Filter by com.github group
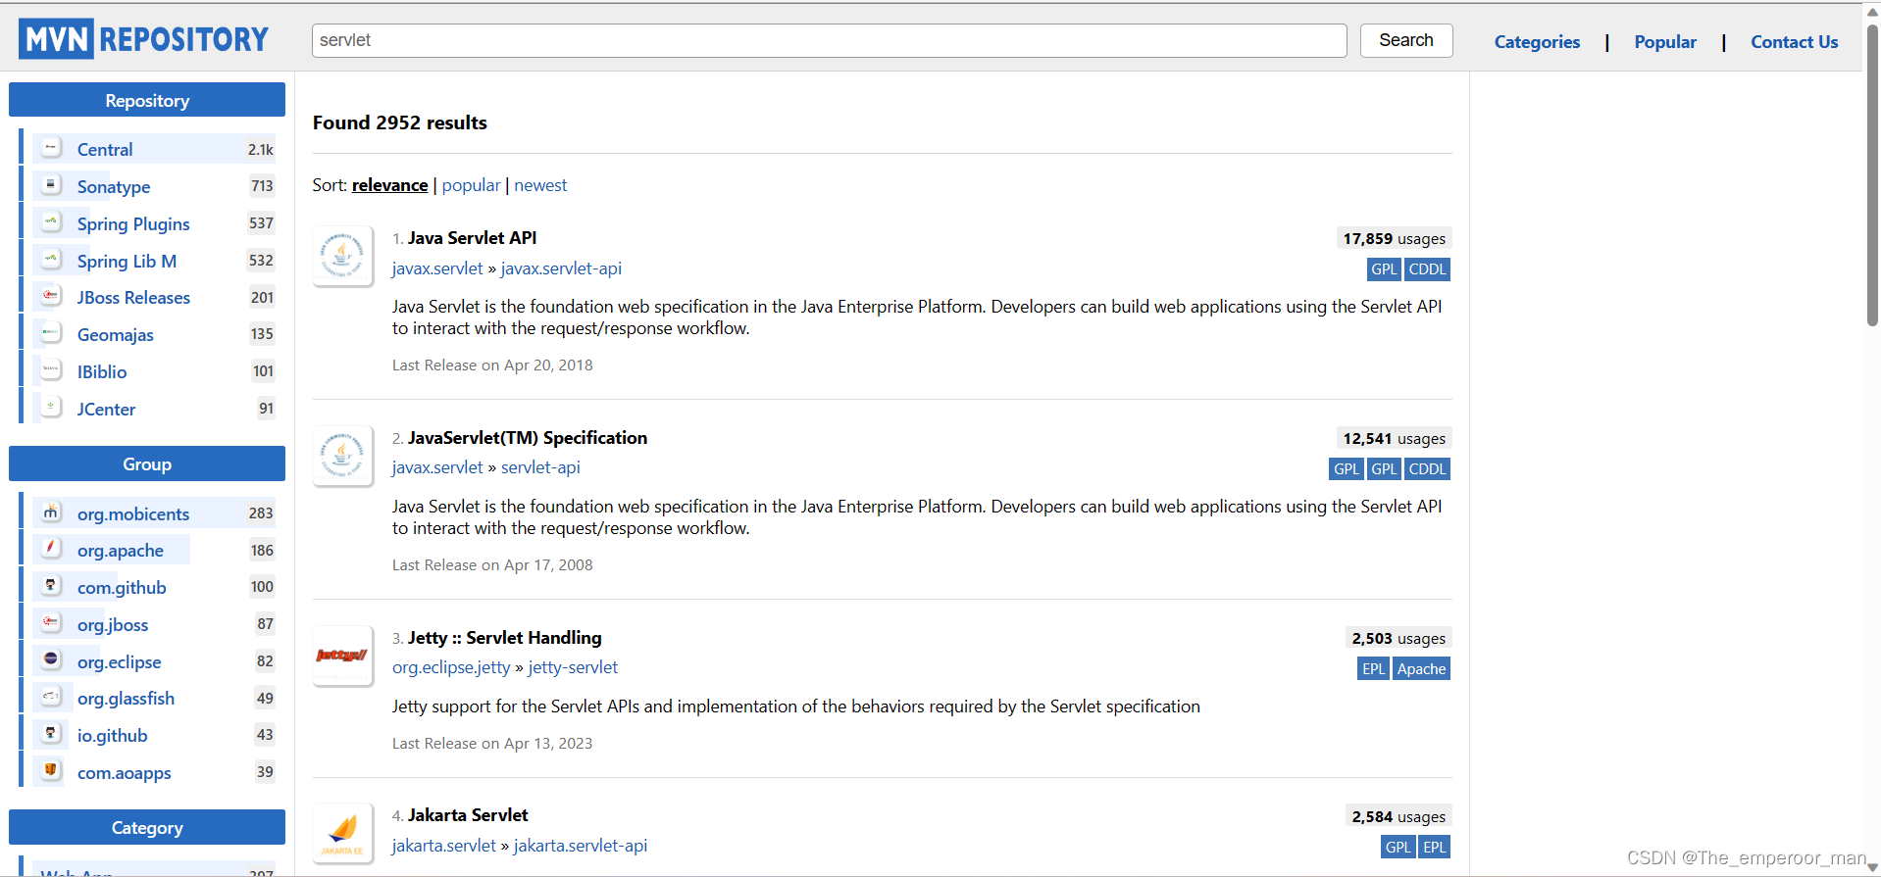1881x877 pixels. click(x=122, y=587)
